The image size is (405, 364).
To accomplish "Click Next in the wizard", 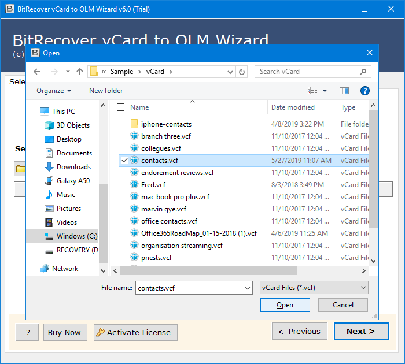I will click(x=362, y=331).
